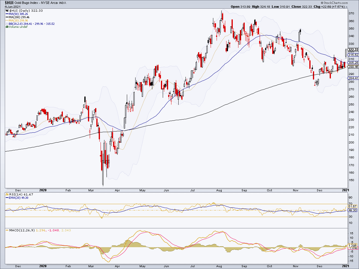Click the candlestick icon beside $HUI (Daily)
Viewport: 359px width, 269px height.
pos(7,10)
